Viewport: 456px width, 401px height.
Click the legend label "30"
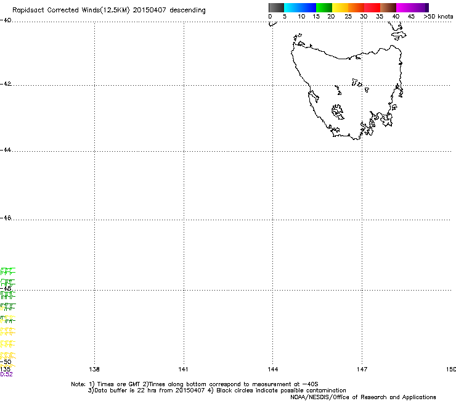point(364,17)
